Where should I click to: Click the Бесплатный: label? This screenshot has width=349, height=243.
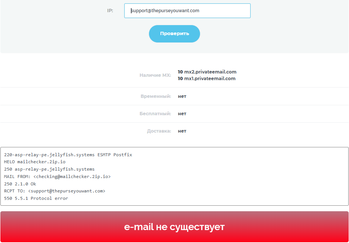[x=155, y=114]
